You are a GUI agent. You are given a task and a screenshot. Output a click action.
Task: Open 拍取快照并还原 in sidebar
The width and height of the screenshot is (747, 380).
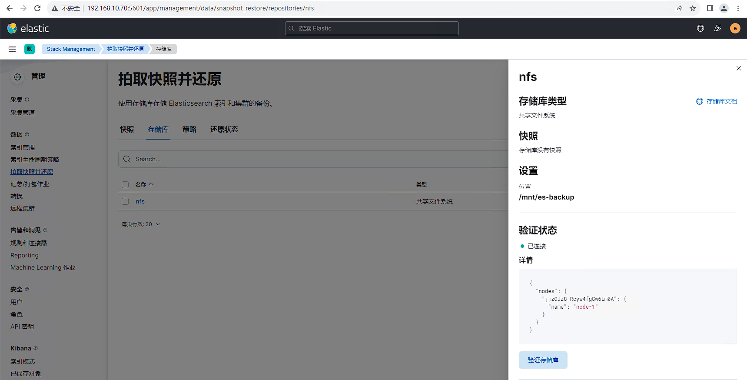point(32,172)
